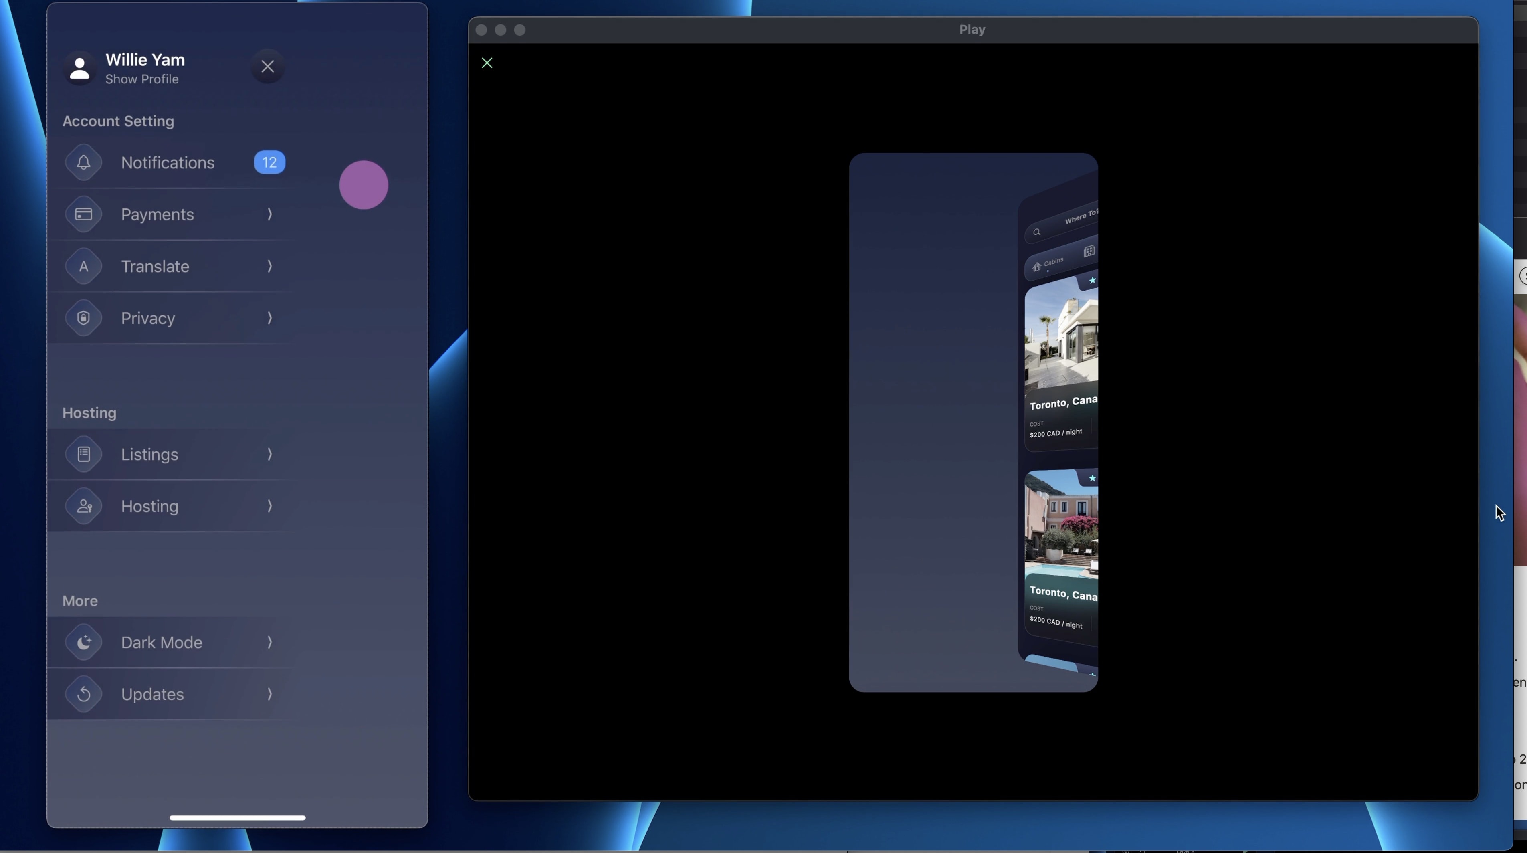Open the Listings menu item
The image size is (1527, 853).
tap(149, 454)
